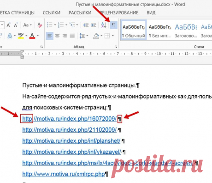Open the РАЗМЕТКА СТРАНИЦЫ tab

click(17, 12)
